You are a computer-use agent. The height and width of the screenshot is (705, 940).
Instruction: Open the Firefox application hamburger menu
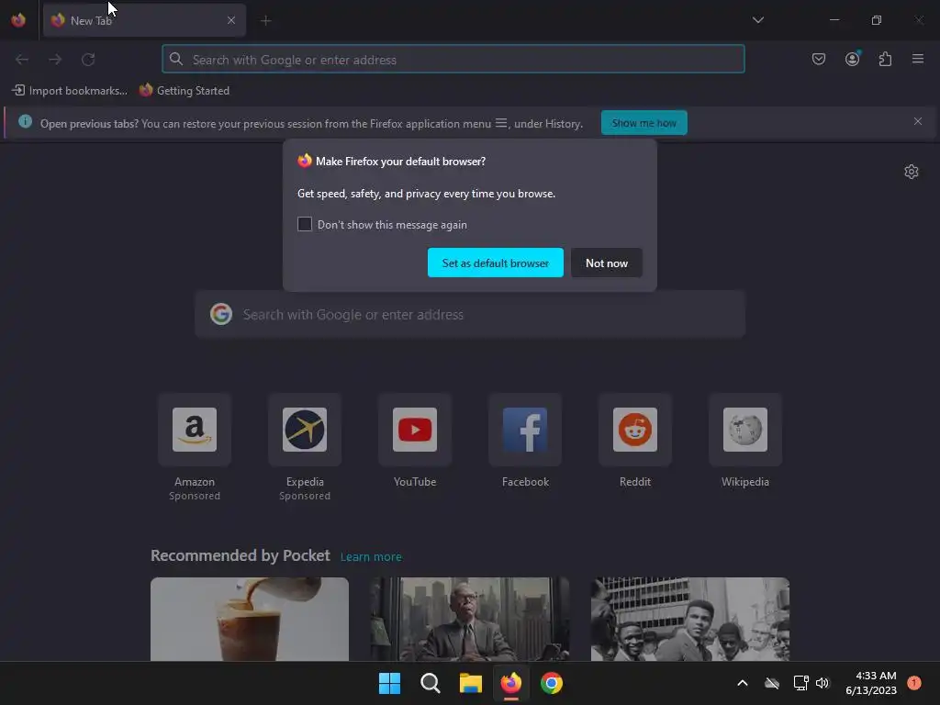pos(917,59)
